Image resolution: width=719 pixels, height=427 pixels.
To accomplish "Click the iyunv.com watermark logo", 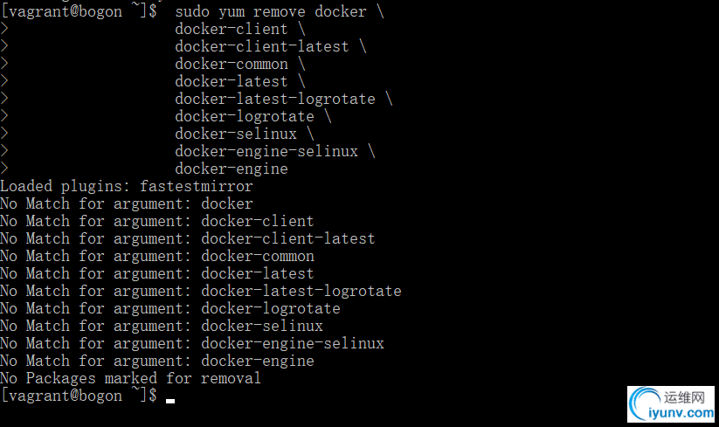I will tap(670, 404).
